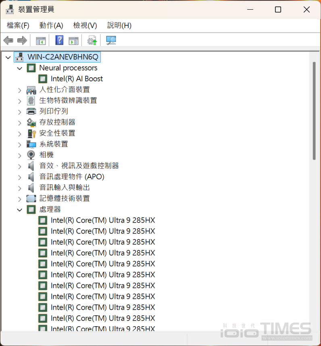
Task: Open the 說明(H) menu
Action: [119, 25]
